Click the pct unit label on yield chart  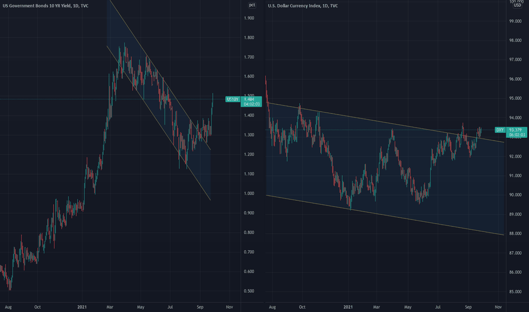[252, 5]
